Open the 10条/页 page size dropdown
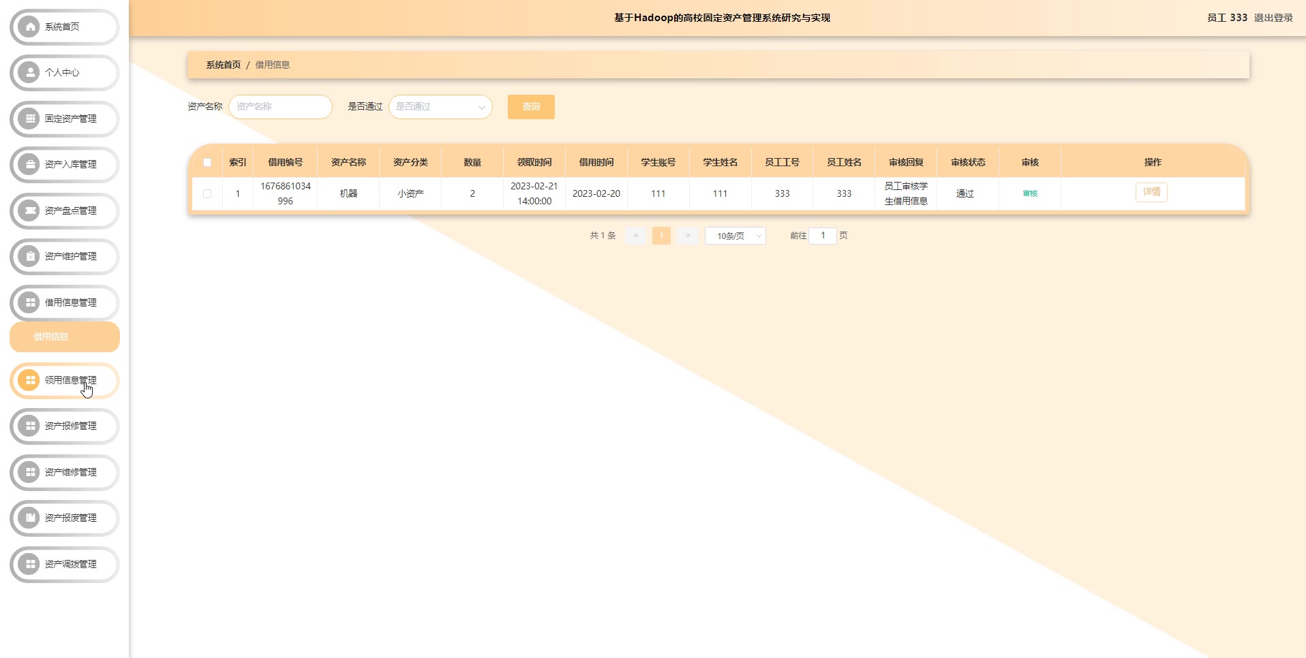 click(735, 236)
